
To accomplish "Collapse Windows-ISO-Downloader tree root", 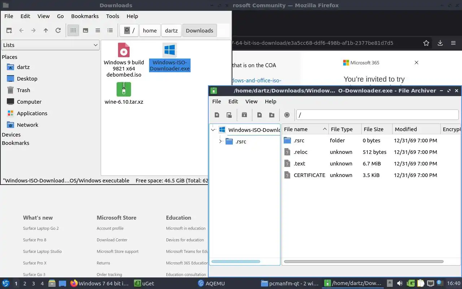I will tap(213, 130).
